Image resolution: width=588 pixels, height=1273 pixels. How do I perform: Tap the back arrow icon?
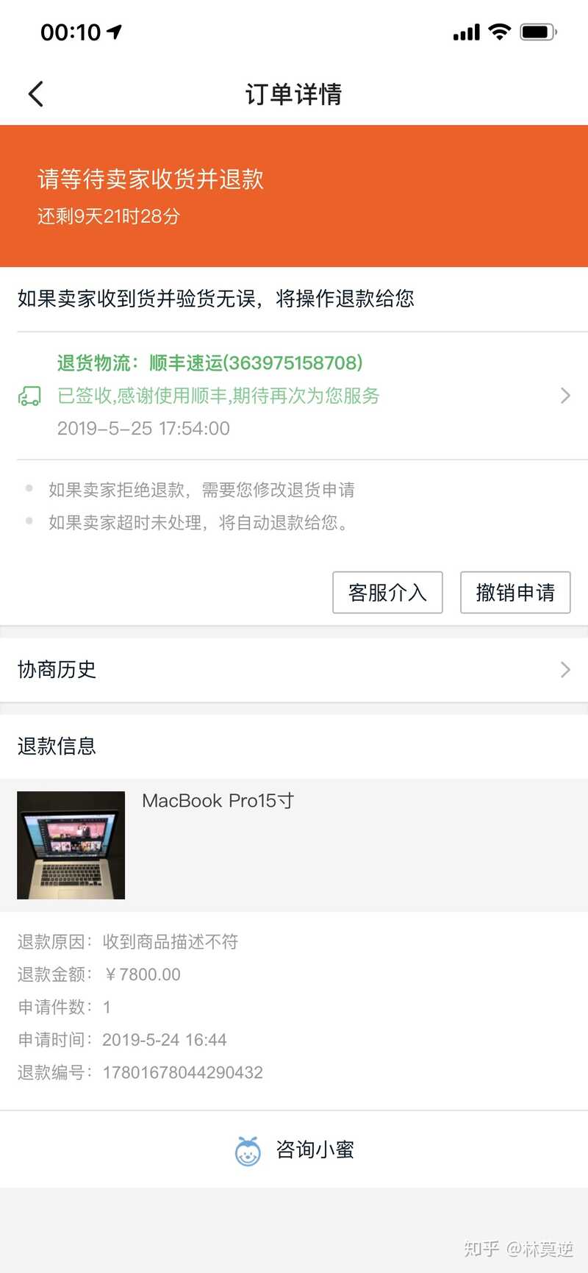click(x=36, y=94)
